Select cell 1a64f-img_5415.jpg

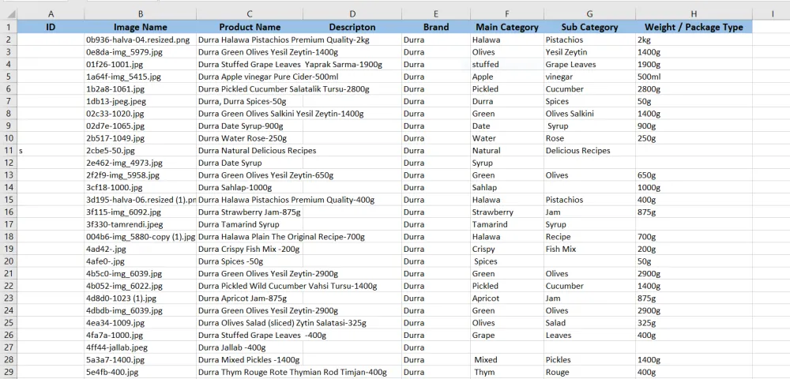pos(140,77)
